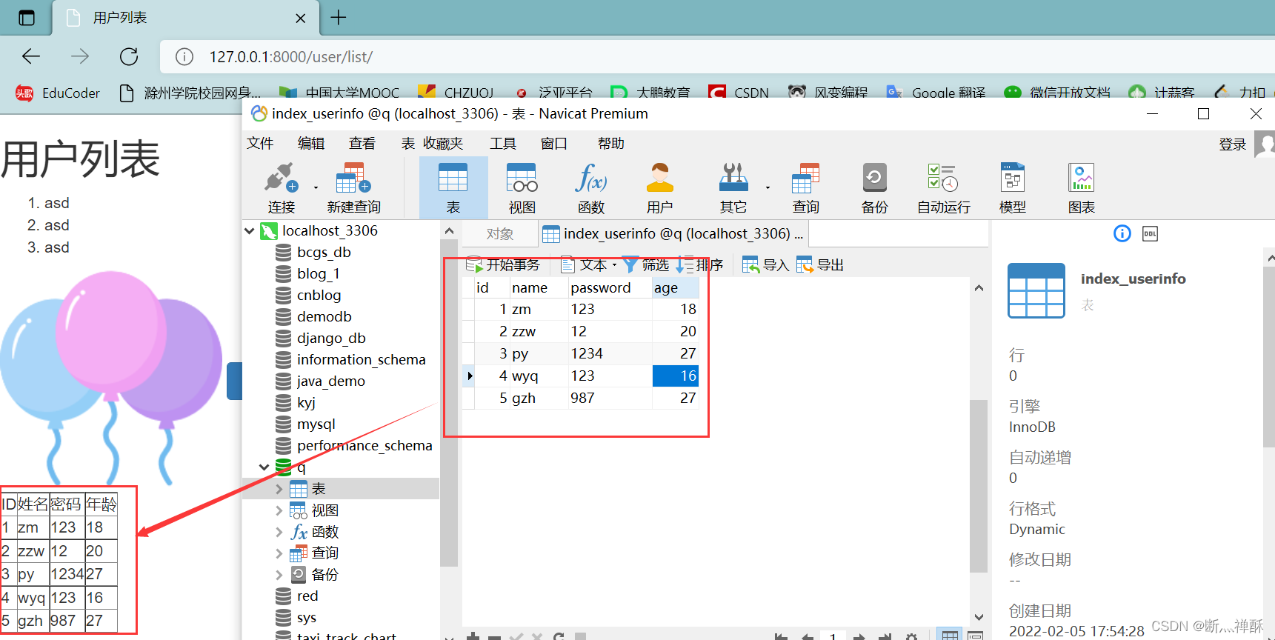Screen dimensions: 1275x640
Task: Open the 中国大学MOOC bookmark
Action: pos(339,93)
